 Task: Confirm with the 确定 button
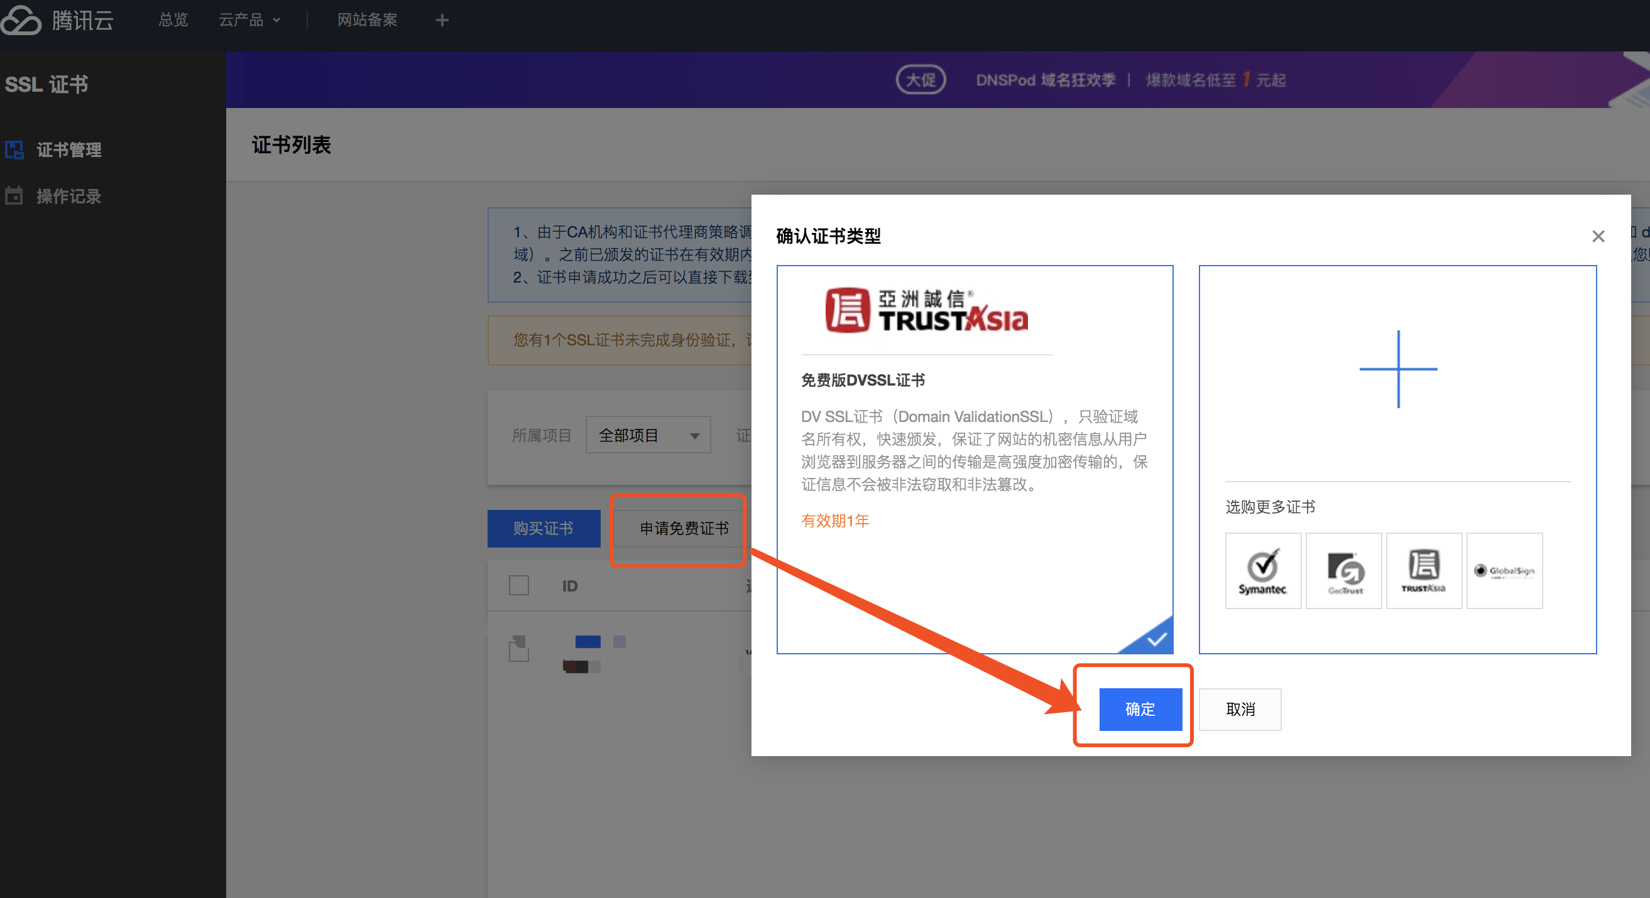[1140, 709]
